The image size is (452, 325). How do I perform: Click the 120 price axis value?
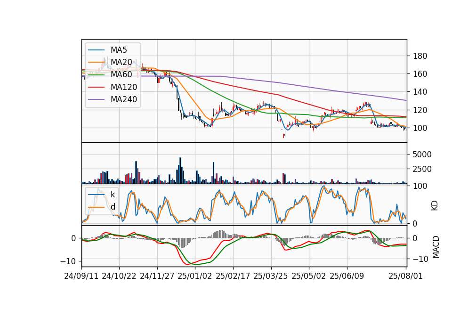click(420, 110)
